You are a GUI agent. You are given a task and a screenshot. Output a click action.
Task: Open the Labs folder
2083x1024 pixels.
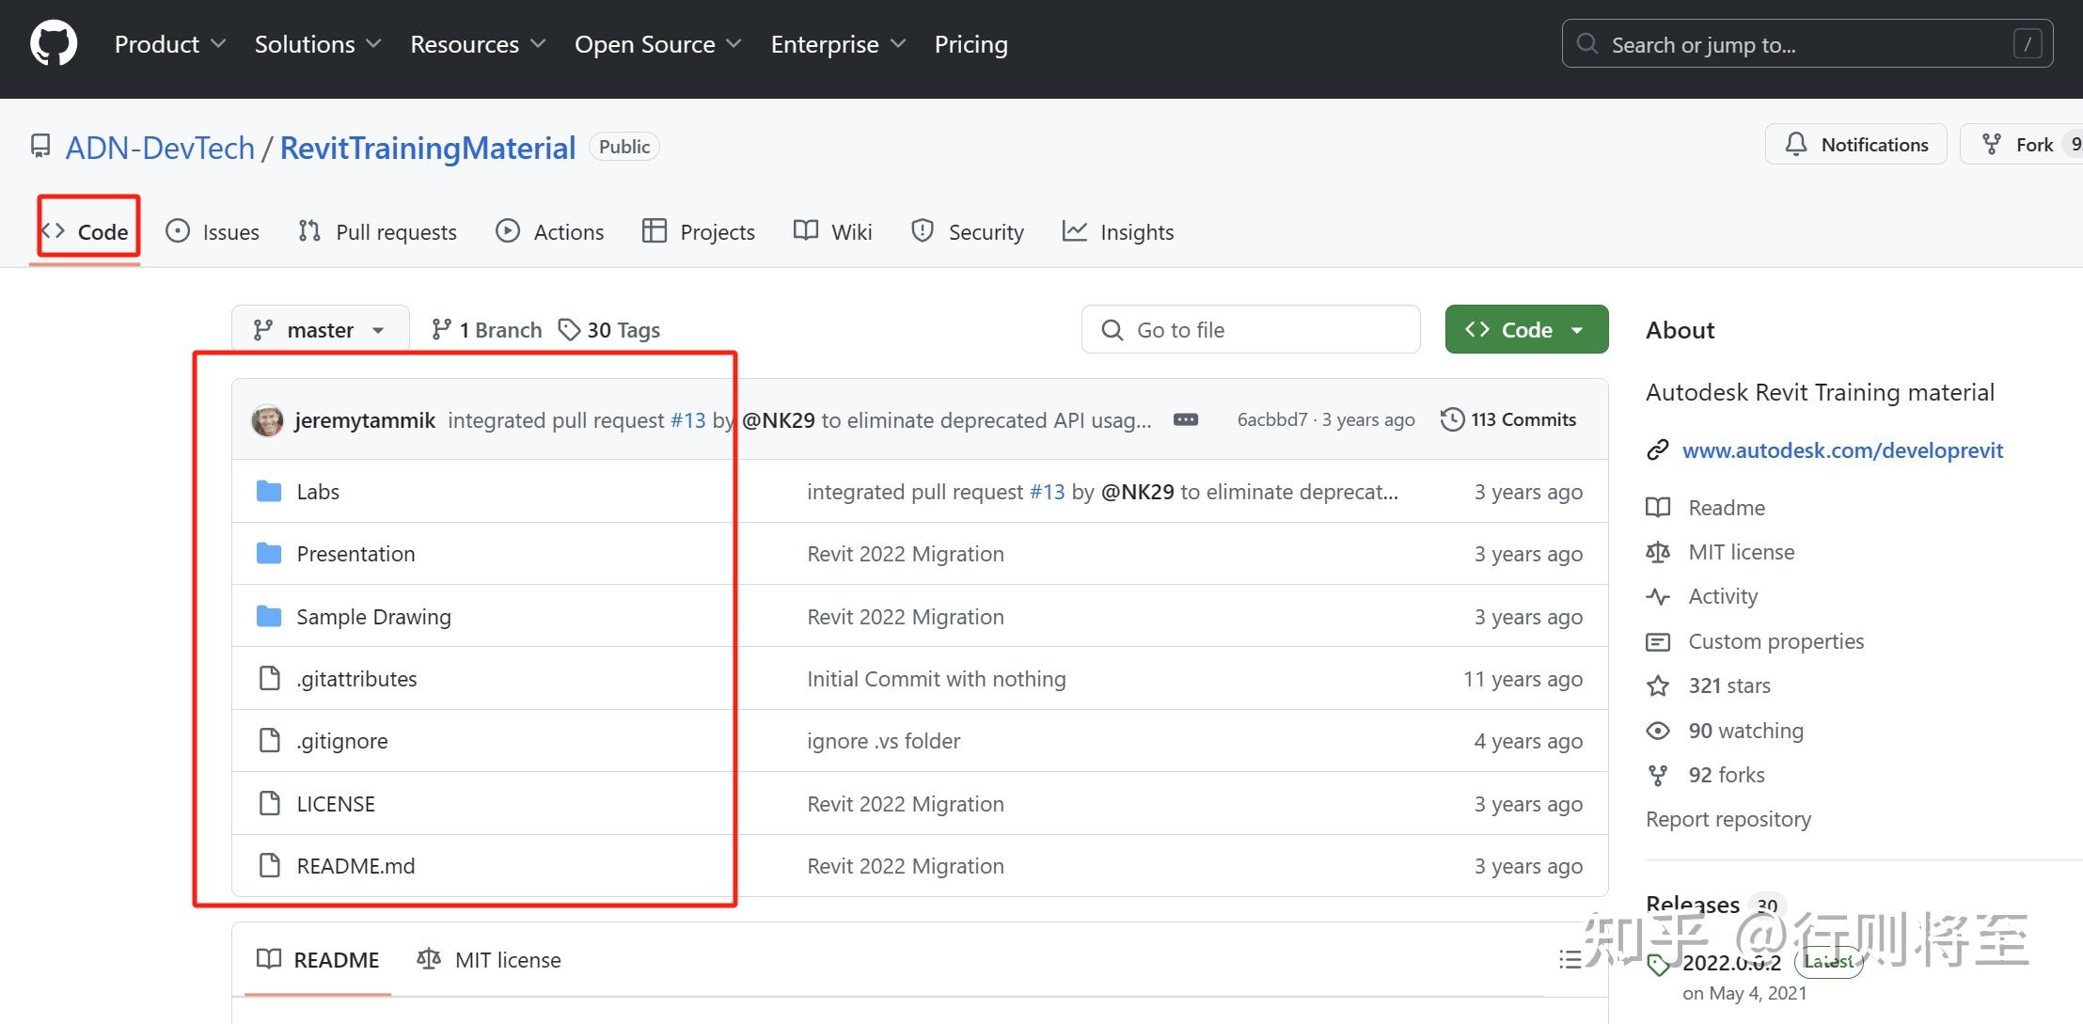(x=318, y=492)
